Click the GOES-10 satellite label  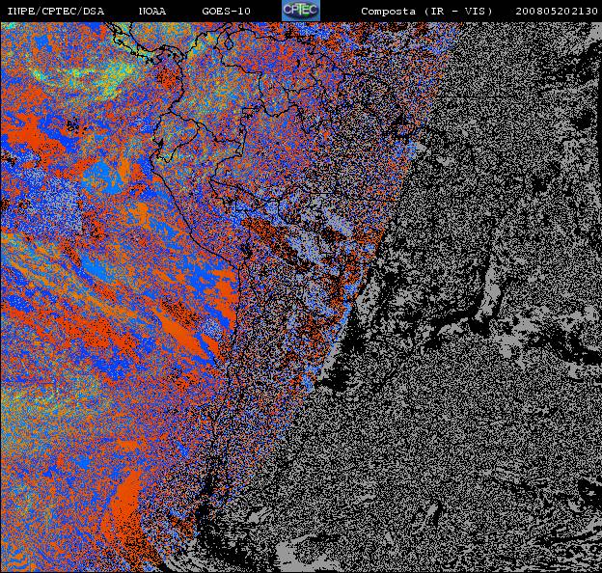click(x=226, y=12)
